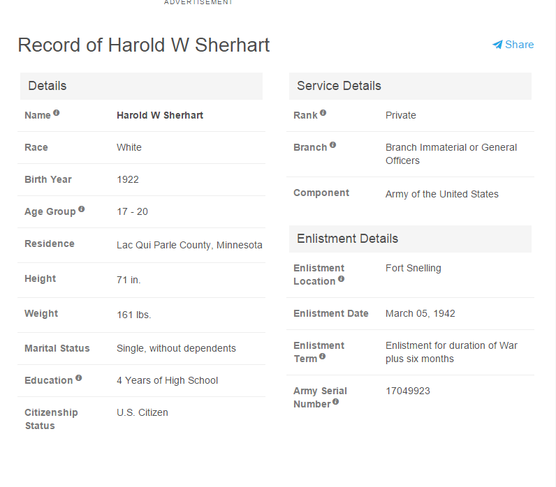This screenshot has height=487, width=556.
Task: Click the residence Lac Qui Parle County value
Action: [x=189, y=245]
